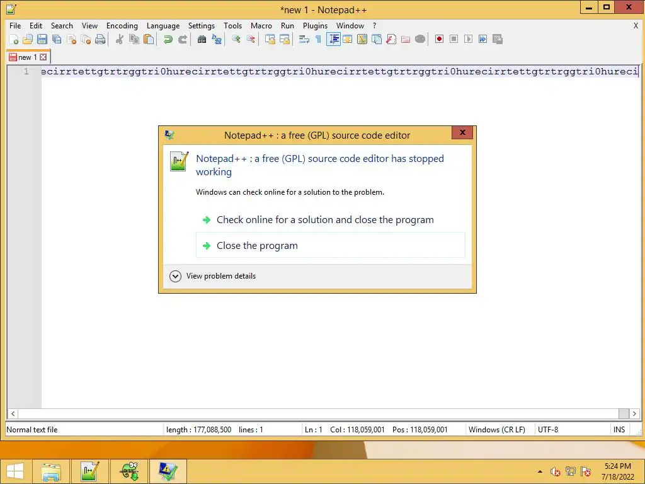Screen dimensions: 645x484
Task: Open the Windows Start button
Action: [15, 471]
